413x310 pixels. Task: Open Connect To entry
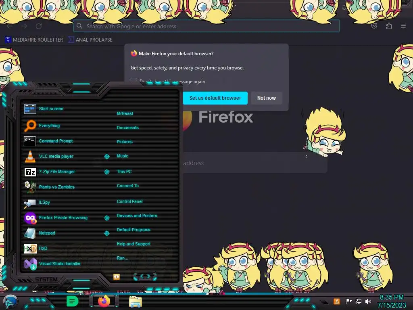tap(128, 186)
